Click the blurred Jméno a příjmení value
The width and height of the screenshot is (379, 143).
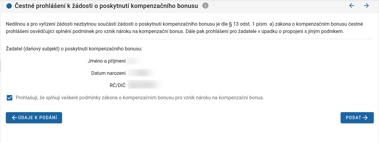(x=134, y=61)
